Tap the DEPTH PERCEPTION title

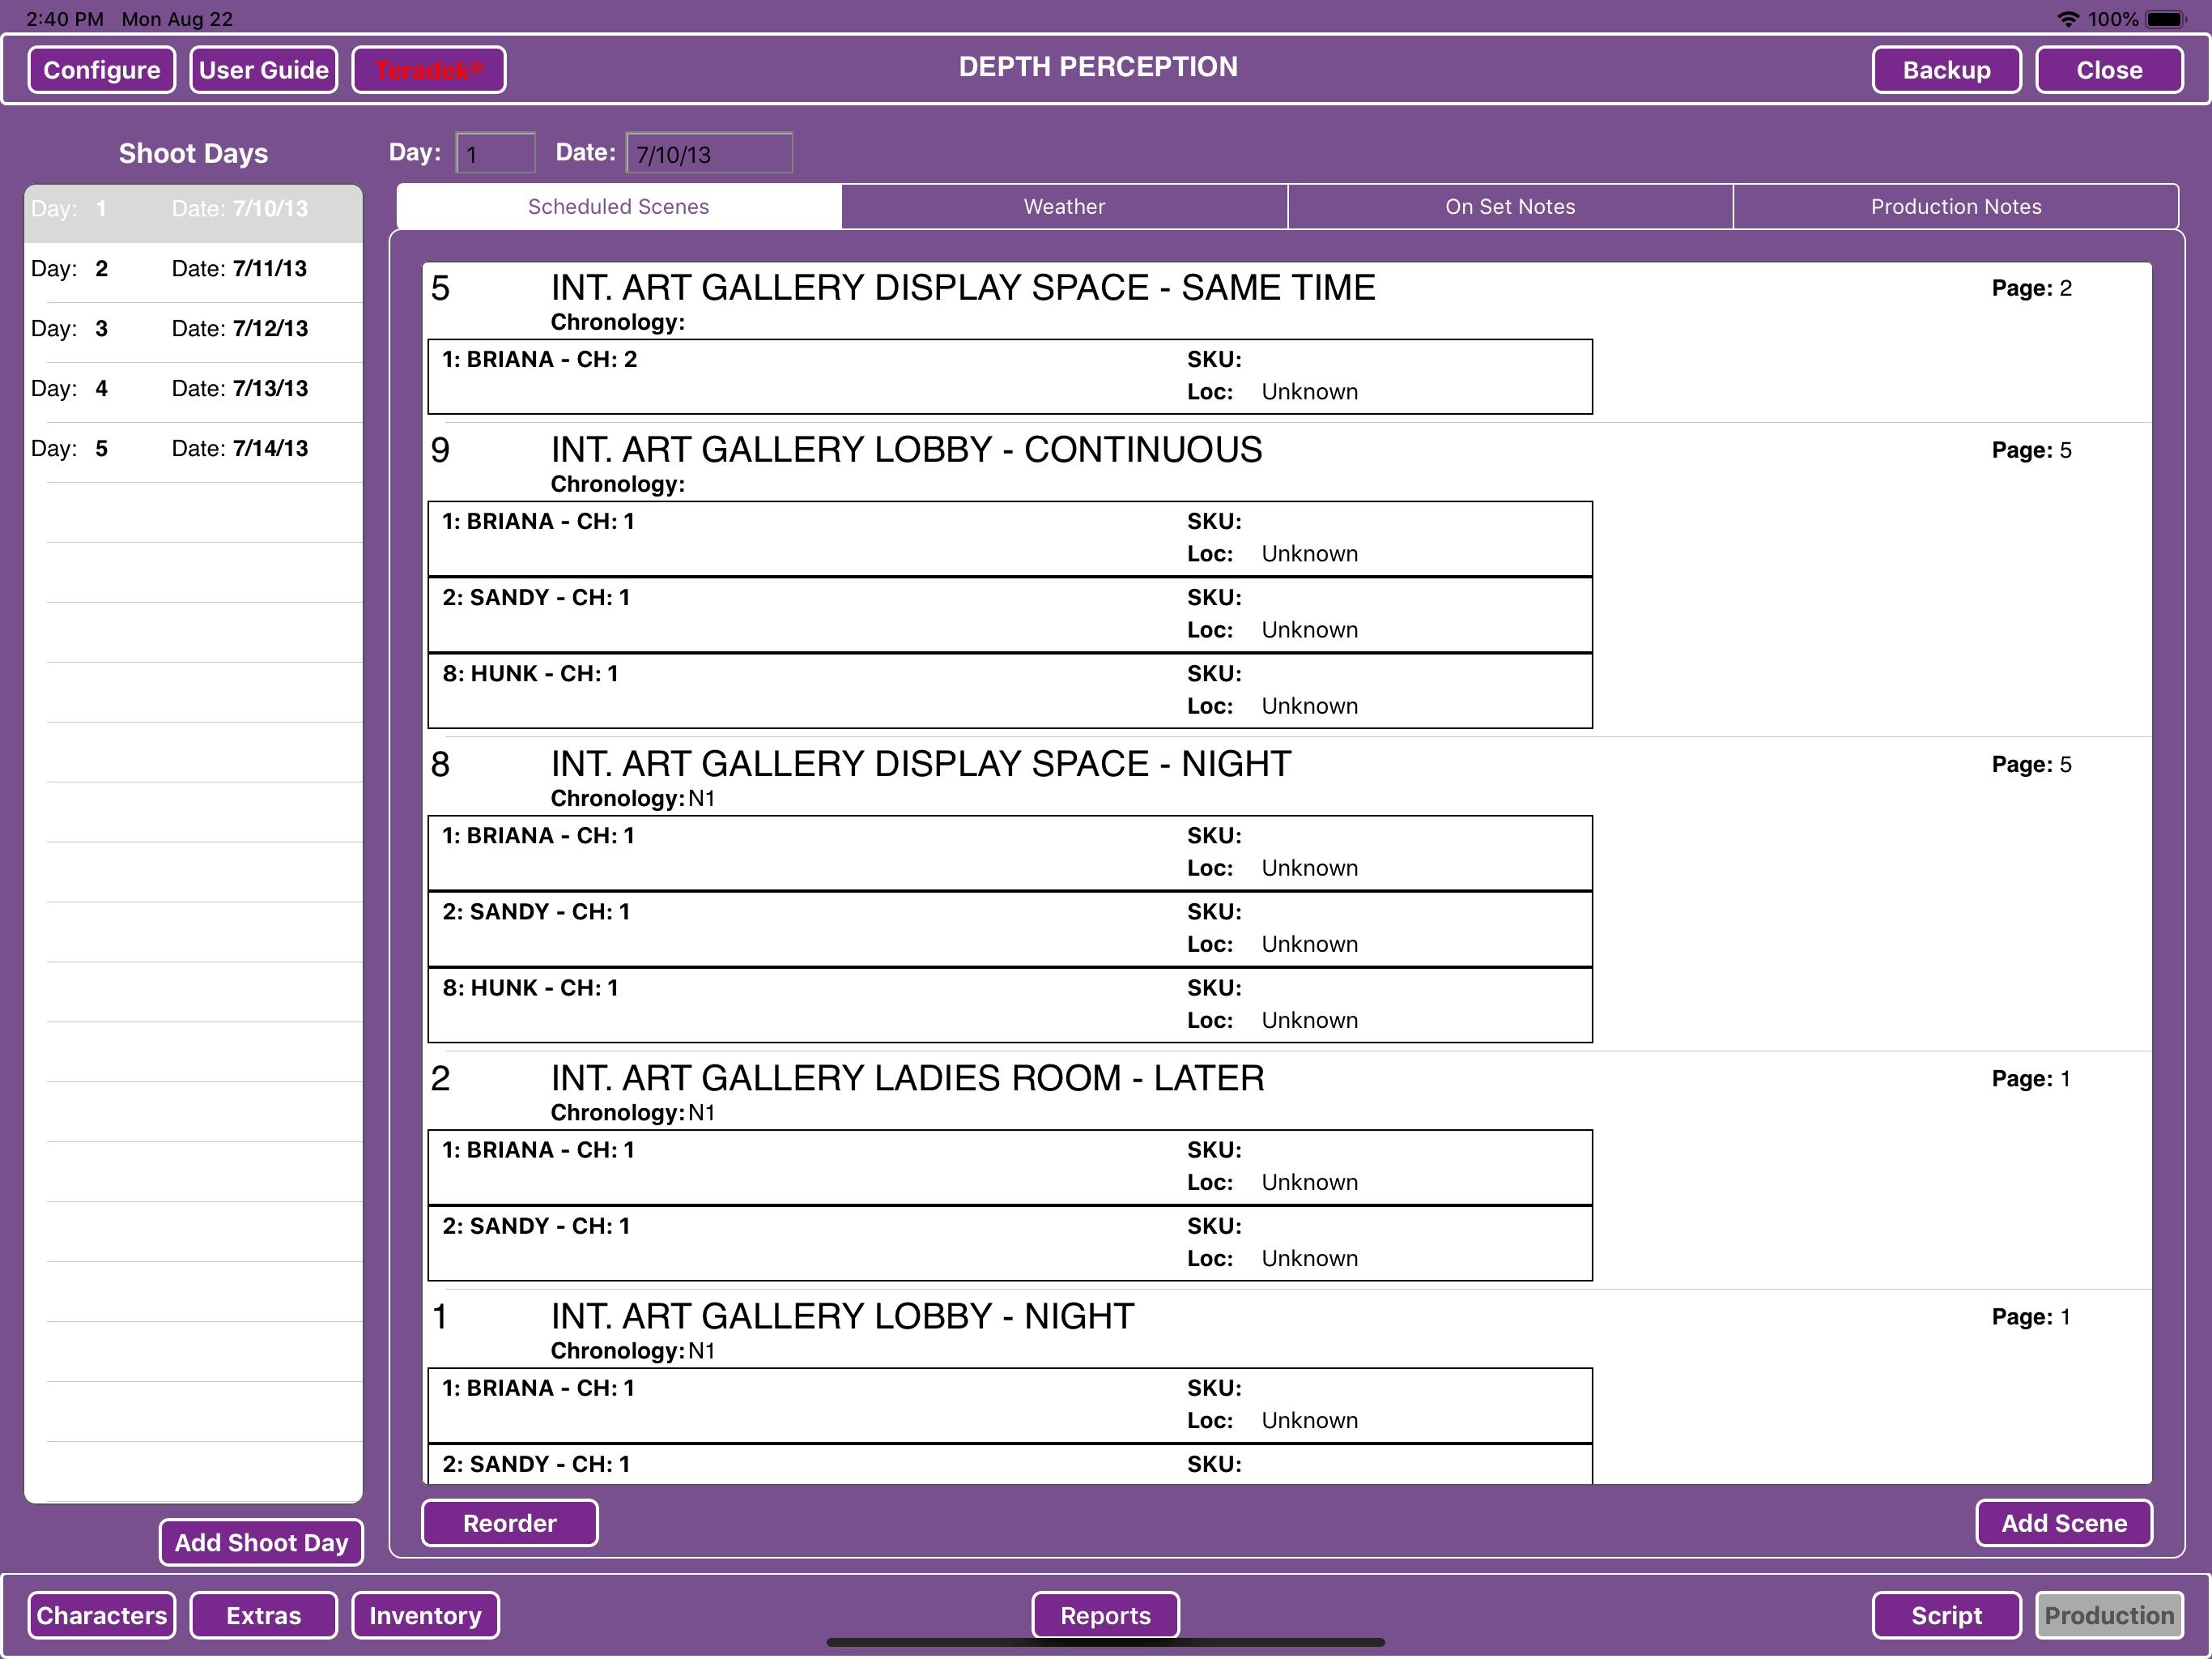1098,67
